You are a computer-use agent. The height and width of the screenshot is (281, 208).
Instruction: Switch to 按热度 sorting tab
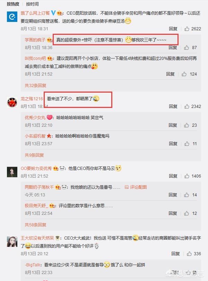click(13, 4)
